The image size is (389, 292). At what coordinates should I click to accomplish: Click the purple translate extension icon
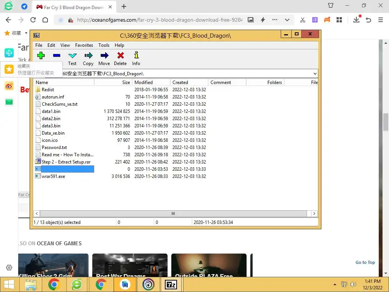point(315,20)
